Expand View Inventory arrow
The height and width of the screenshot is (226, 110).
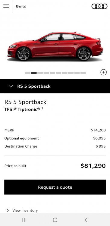[x=8, y=210]
